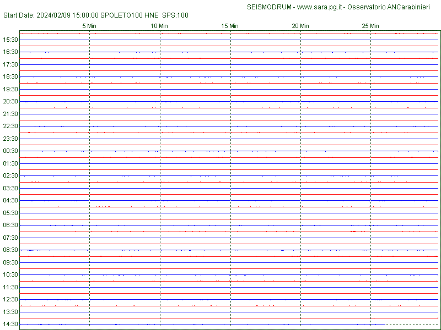Click the 11:30 time label
Image resolution: width=441 pixels, height=330 pixels.
click(x=10, y=287)
